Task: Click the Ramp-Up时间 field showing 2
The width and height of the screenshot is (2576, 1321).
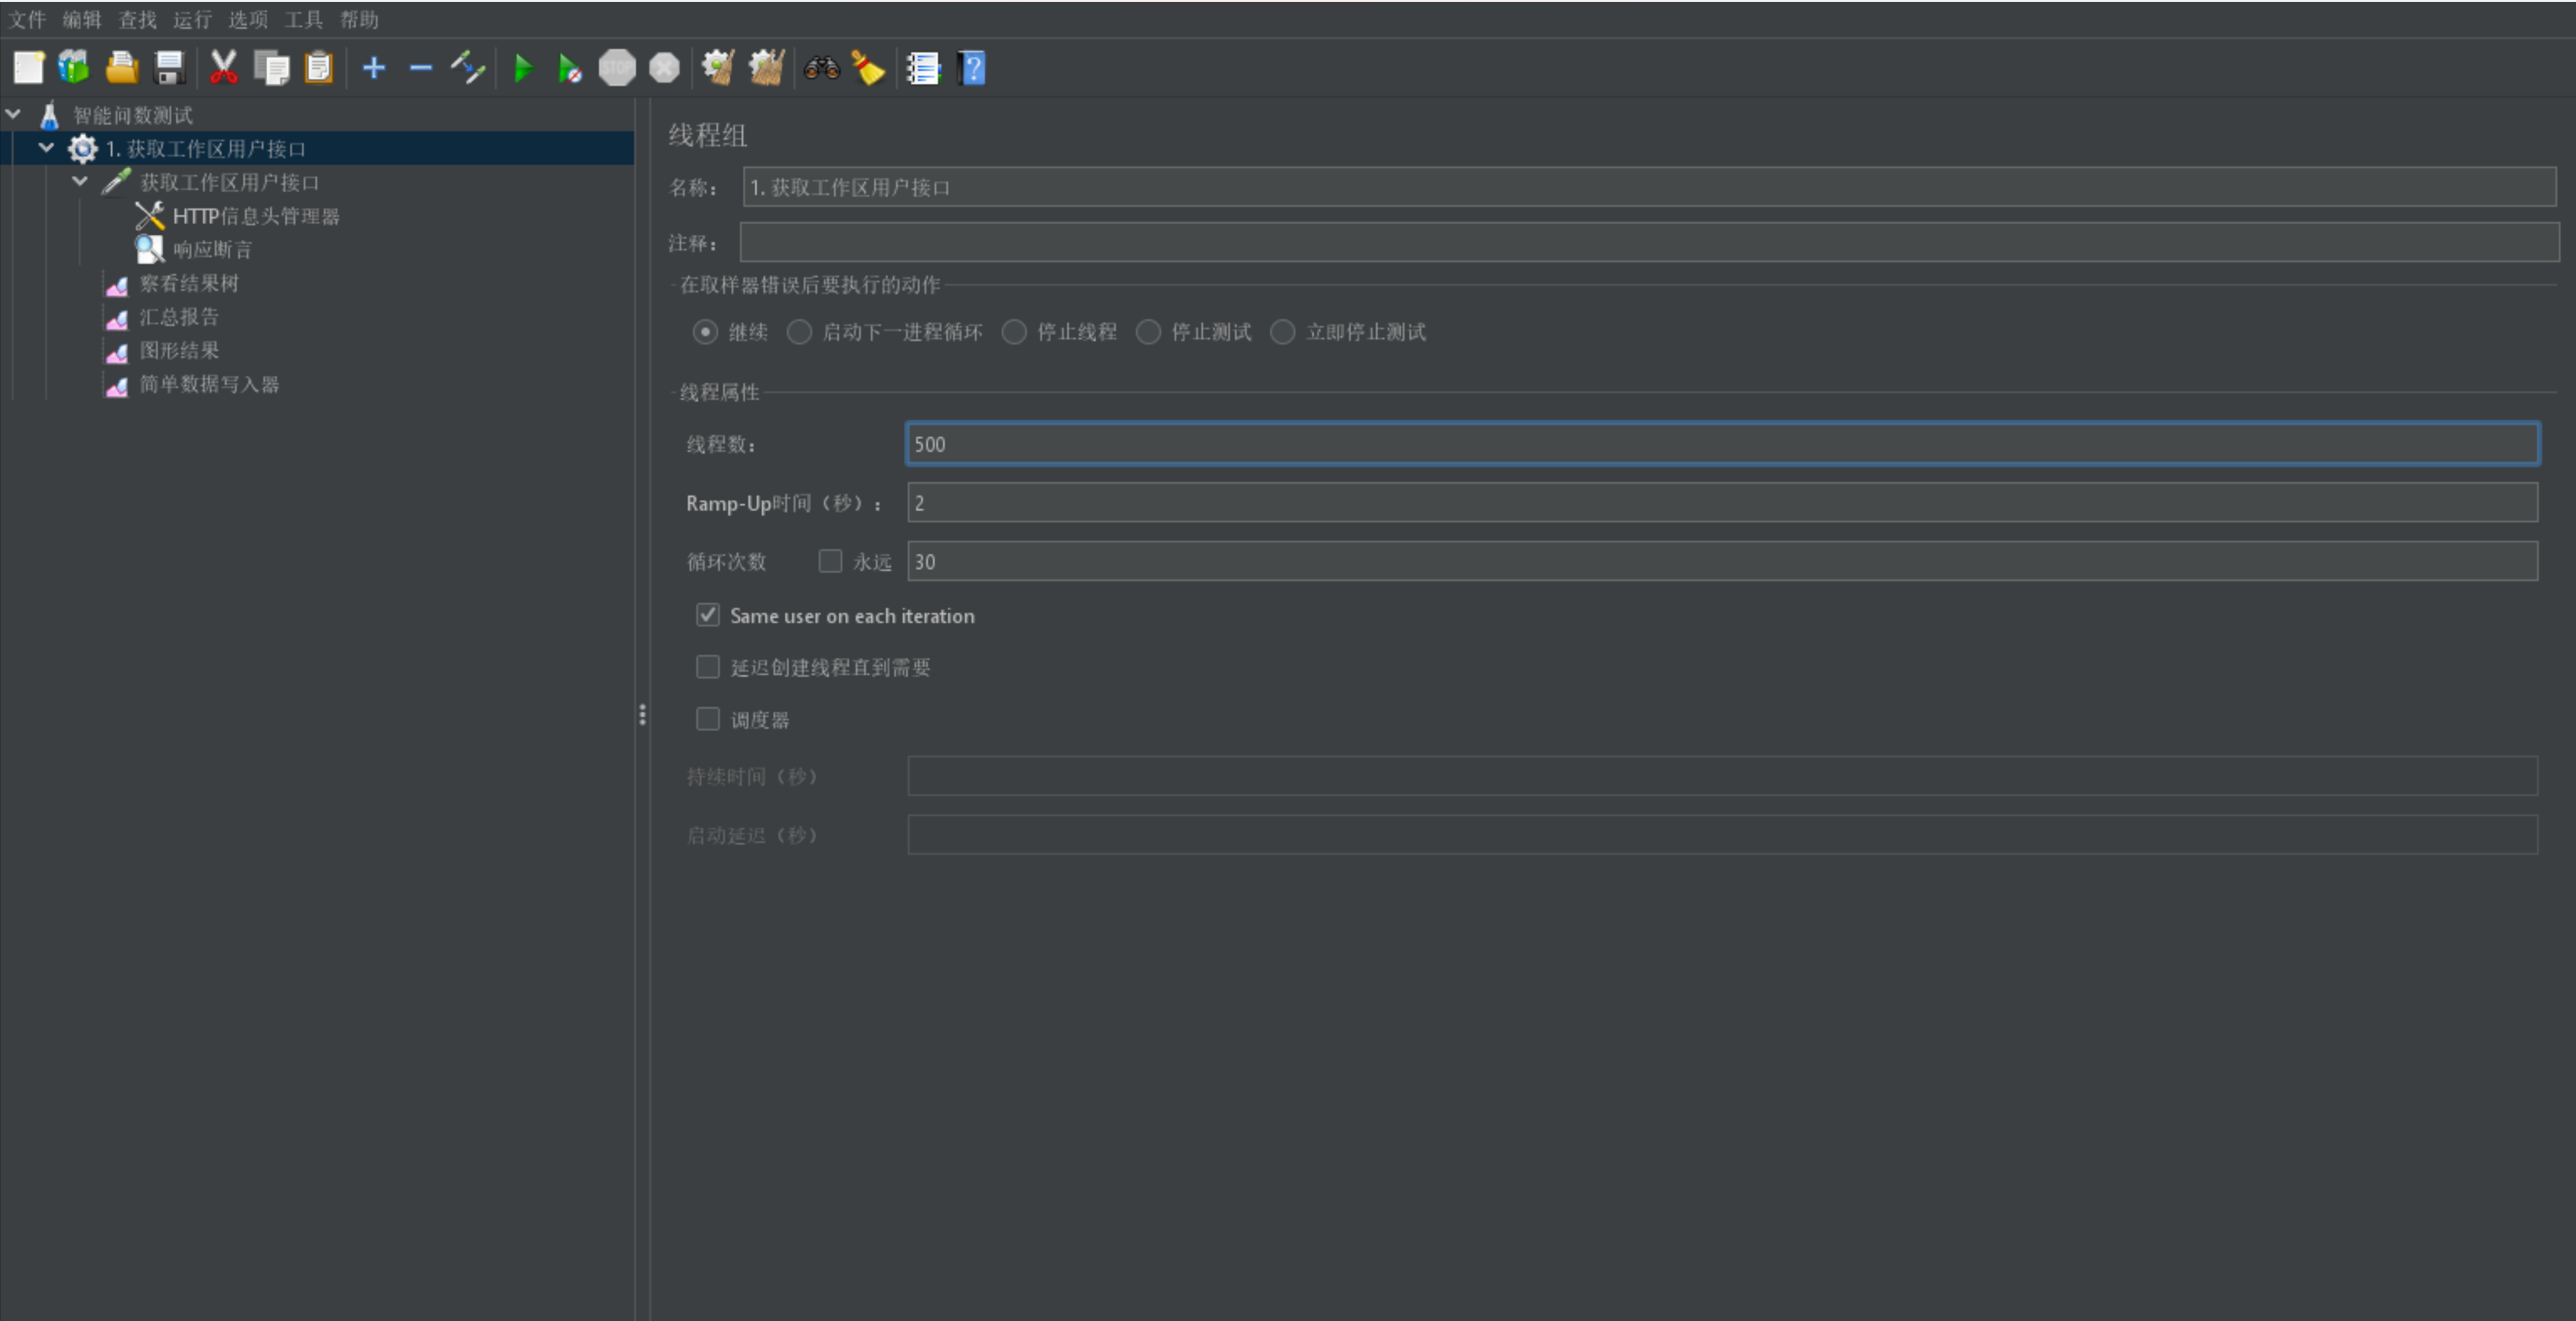Action: (1722, 502)
